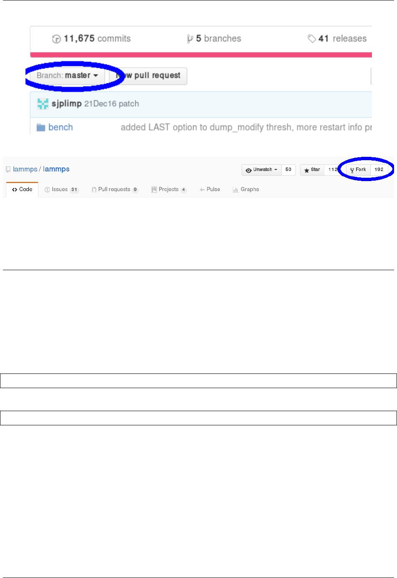Click the tag icon beside 41 releases
The height and width of the screenshot is (578, 397).
[x=312, y=39]
